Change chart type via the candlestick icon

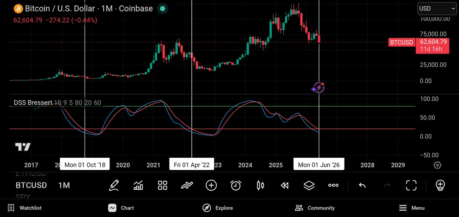click(260, 185)
